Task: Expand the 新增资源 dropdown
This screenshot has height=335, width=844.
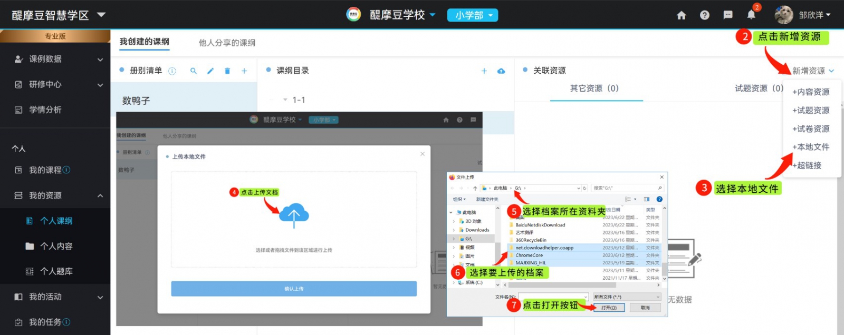Action: (813, 71)
